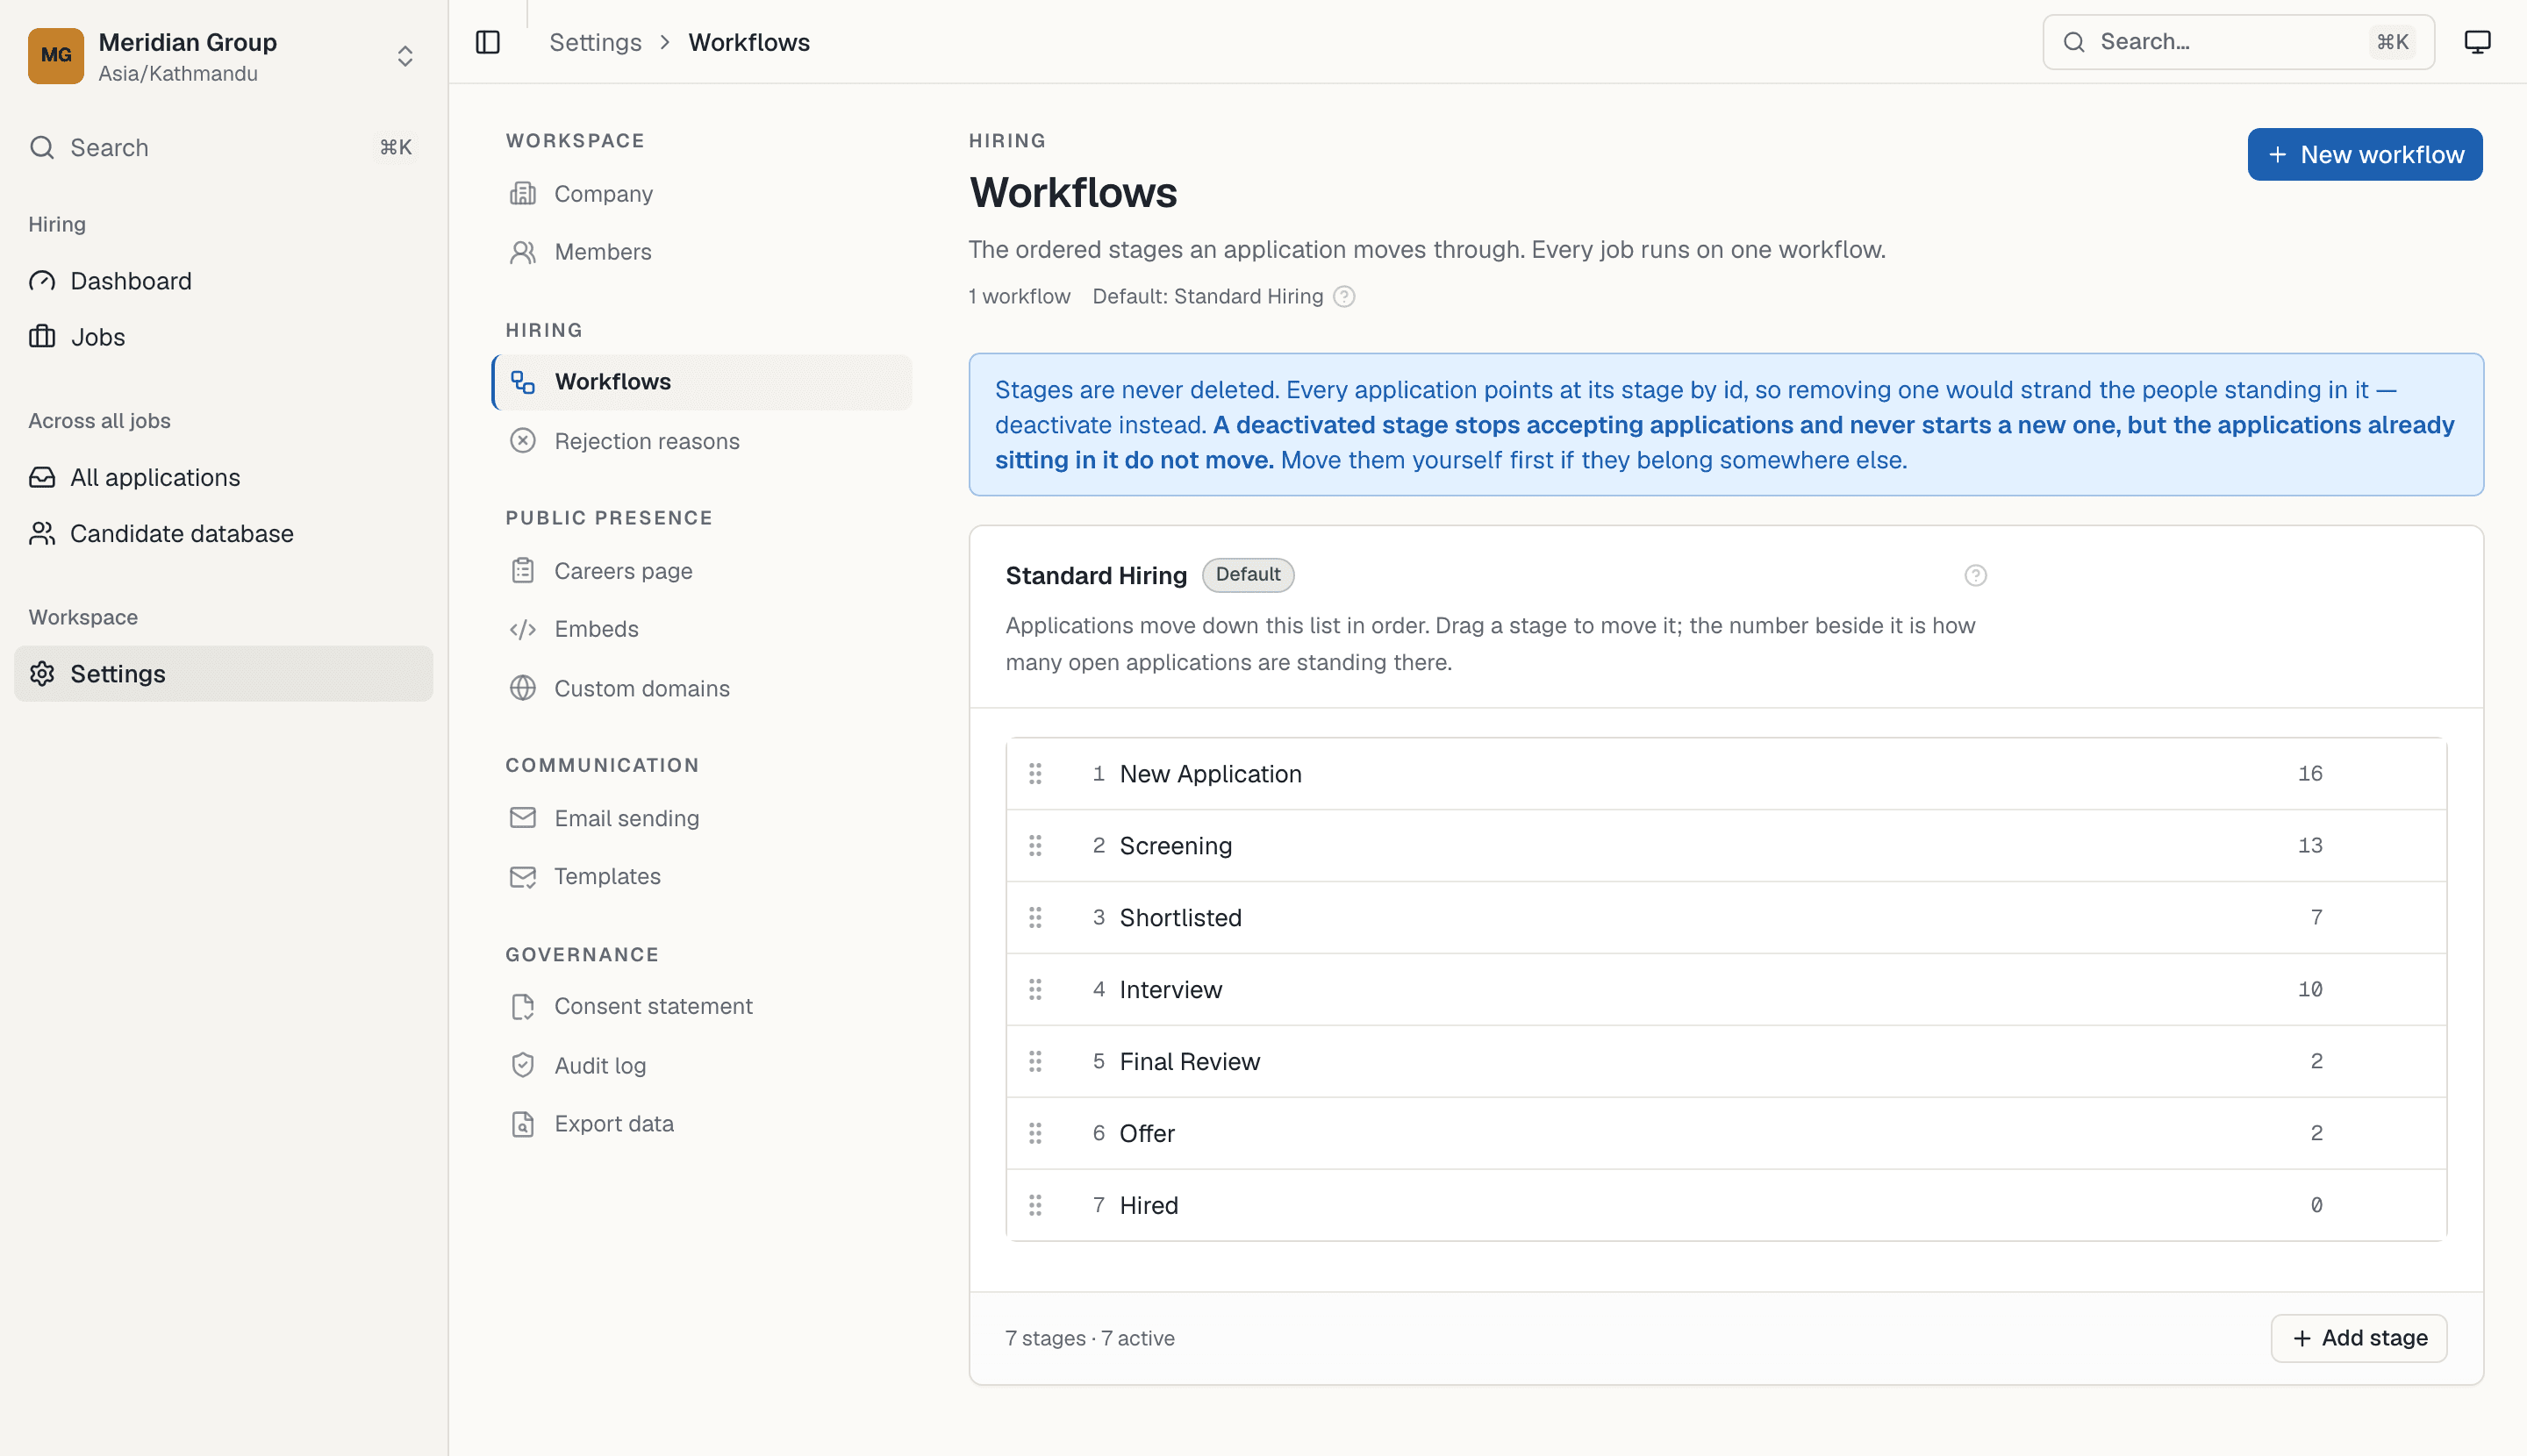The height and width of the screenshot is (1456, 2527).
Task: Open Company settings
Action: [701, 194]
